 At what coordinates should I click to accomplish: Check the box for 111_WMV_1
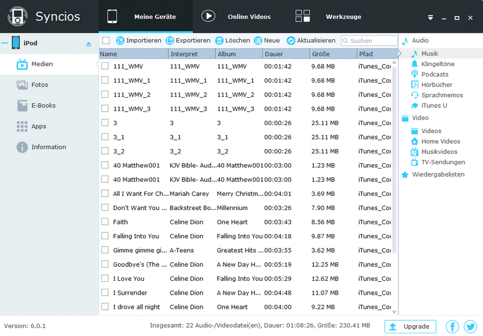(105, 81)
